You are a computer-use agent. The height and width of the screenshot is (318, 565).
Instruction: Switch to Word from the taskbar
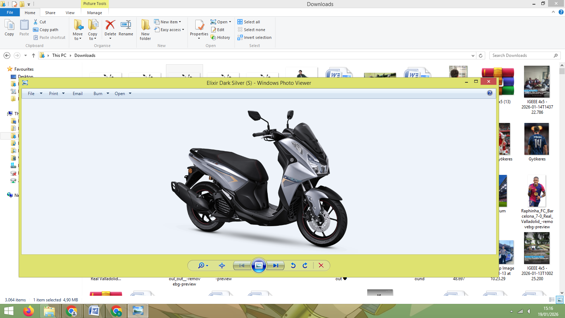[x=94, y=311]
